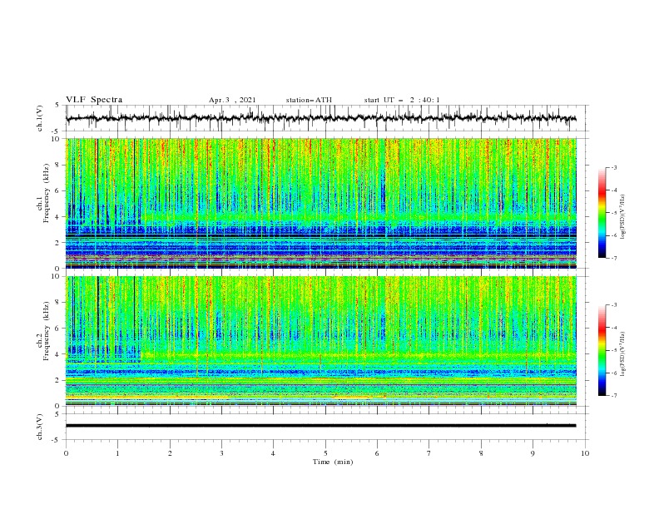Click ch.2 frequency axis tick "8"
The height and width of the screenshot is (509, 659).
(x=58, y=303)
